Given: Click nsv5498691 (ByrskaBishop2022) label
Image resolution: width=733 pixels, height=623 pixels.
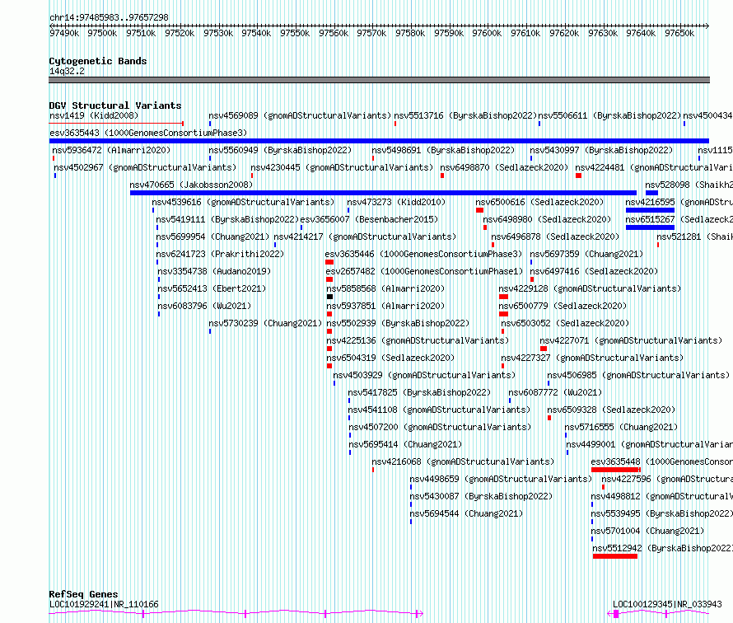Looking at the screenshot, I should pos(443,150).
